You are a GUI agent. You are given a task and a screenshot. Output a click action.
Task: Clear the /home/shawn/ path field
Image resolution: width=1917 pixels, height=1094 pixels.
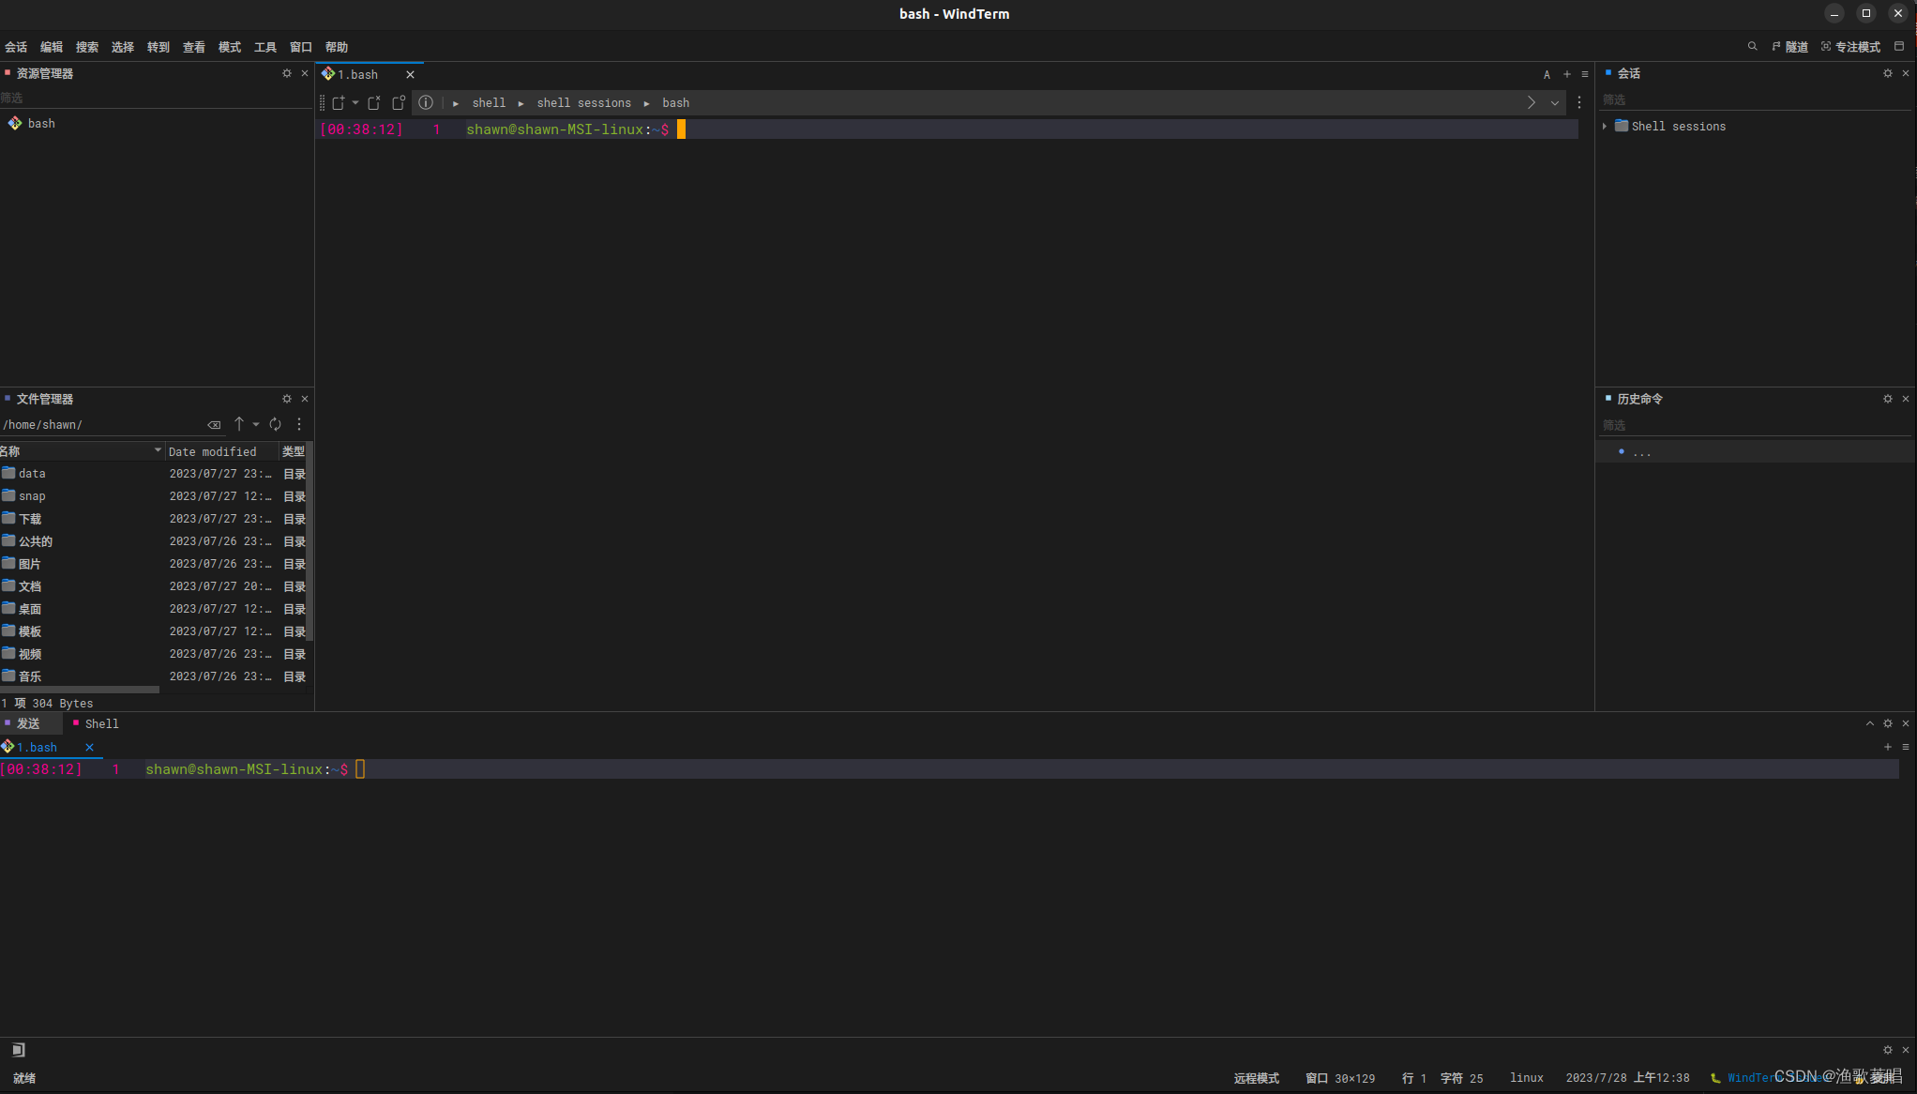click(x=214, y=425)
